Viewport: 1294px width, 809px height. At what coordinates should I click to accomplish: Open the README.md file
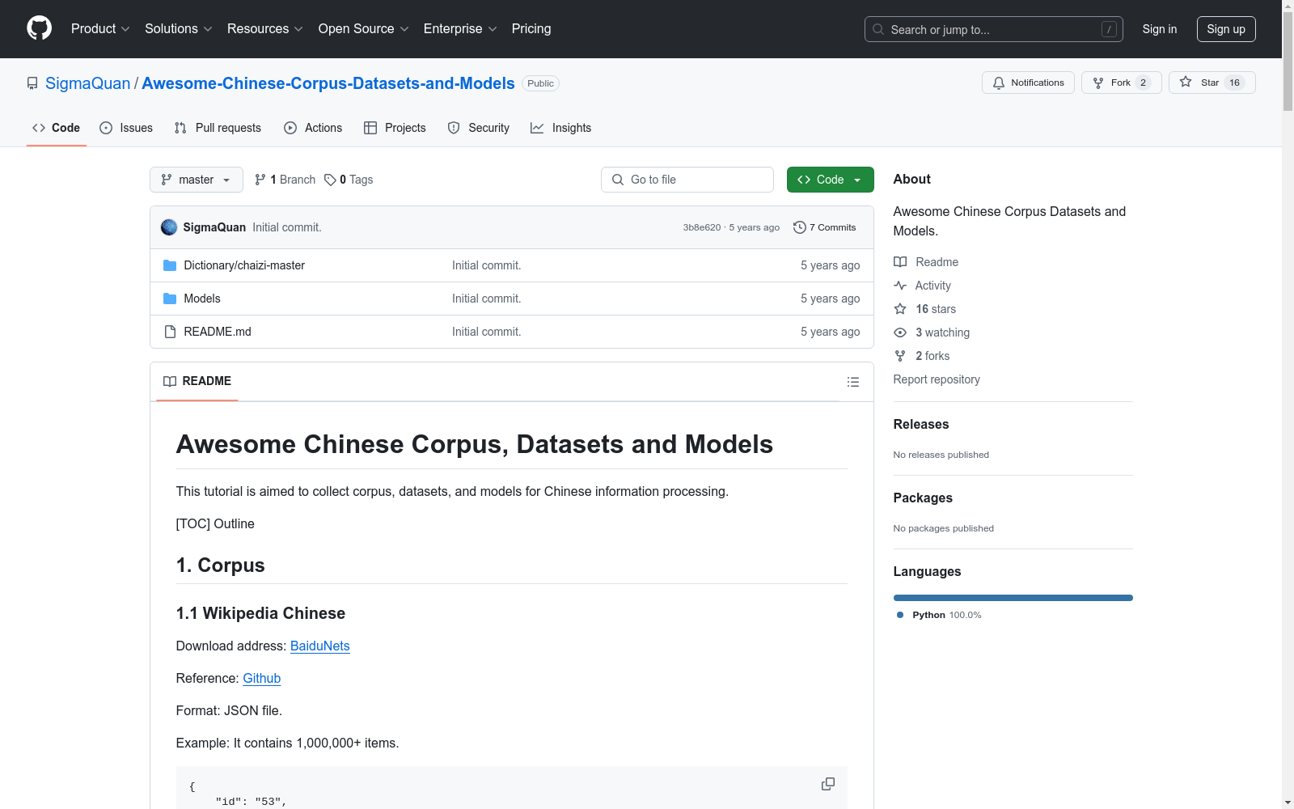point(218,332)
